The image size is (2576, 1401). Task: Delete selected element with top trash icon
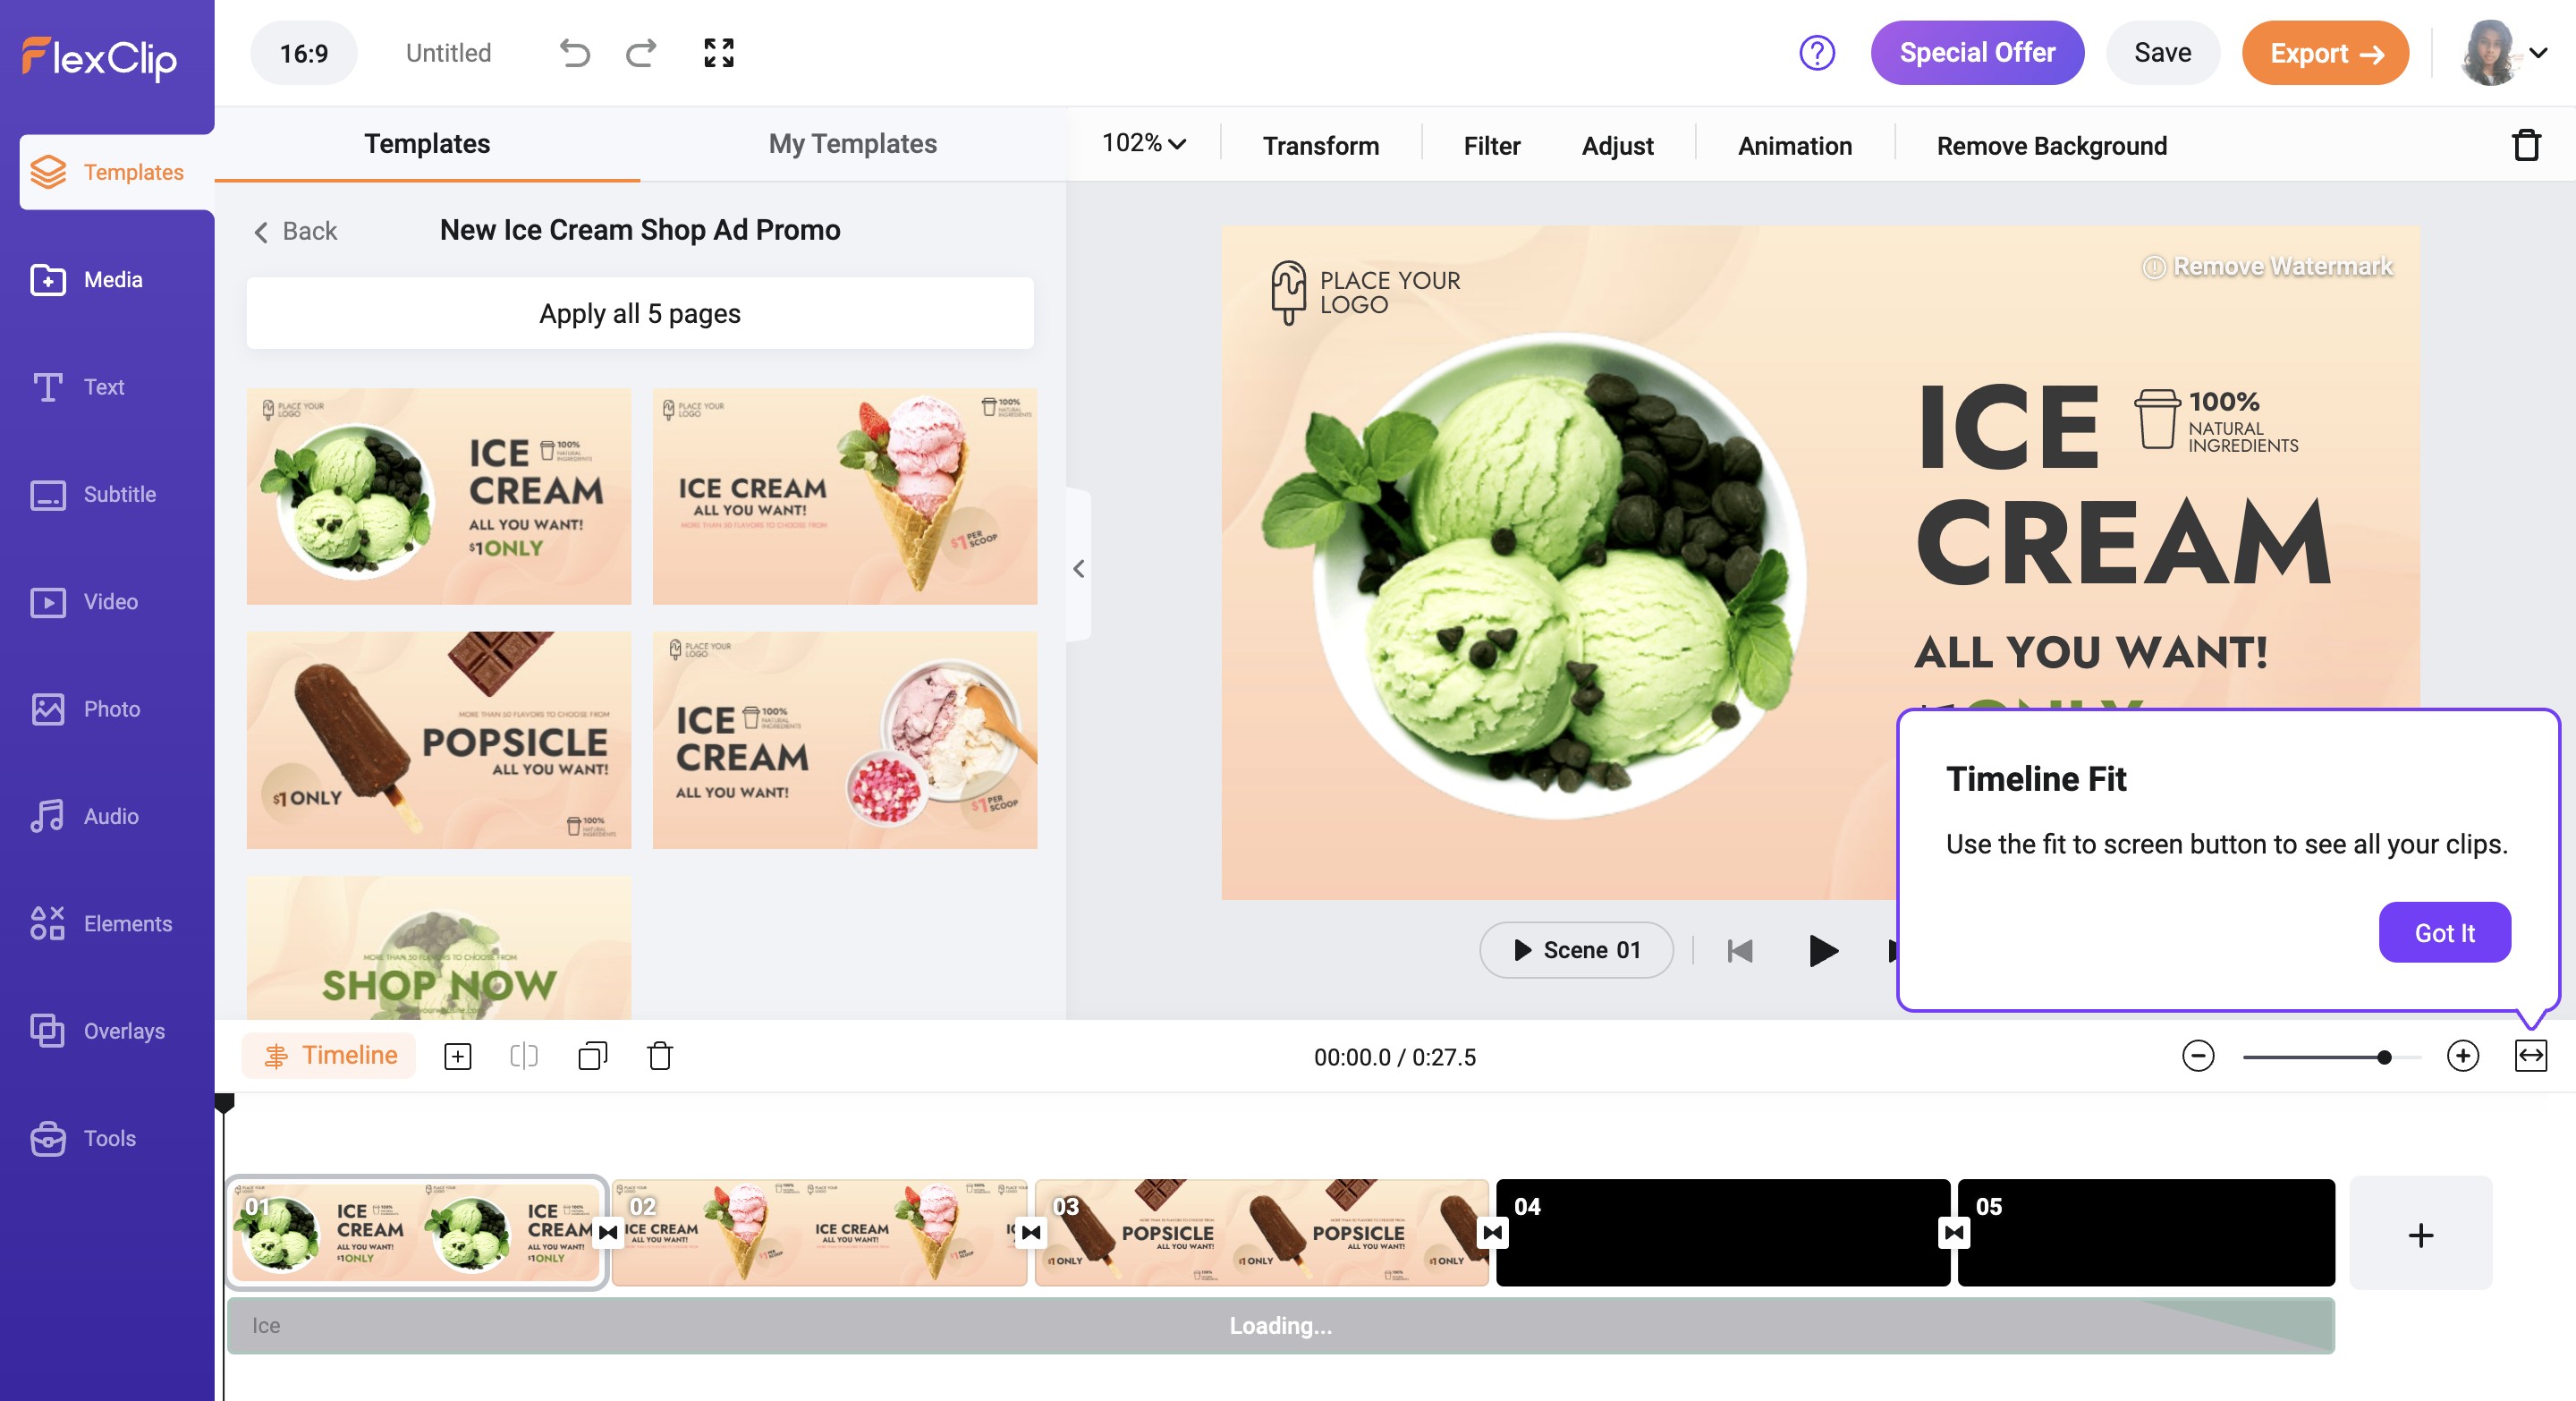[2526, 146]
